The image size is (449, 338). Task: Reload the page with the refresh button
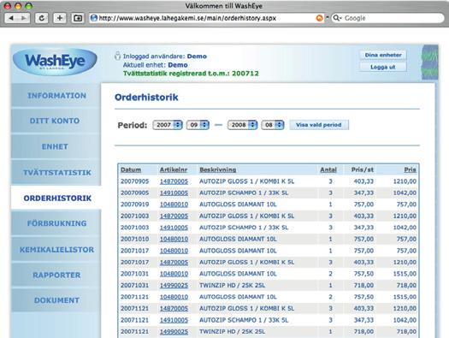pos(42,18)
